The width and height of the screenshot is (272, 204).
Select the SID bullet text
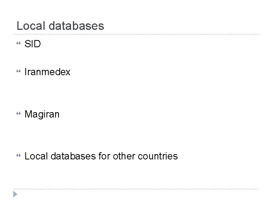33,45
